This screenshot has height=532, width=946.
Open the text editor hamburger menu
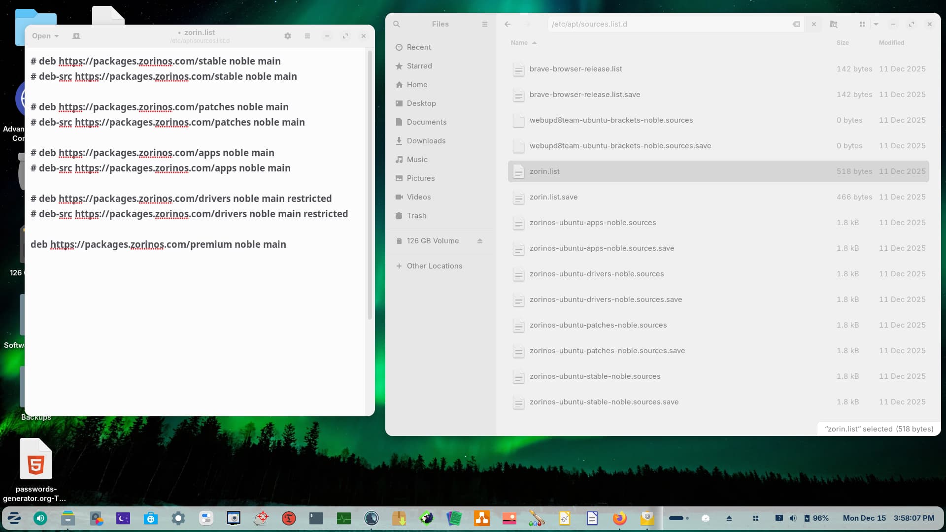(307, 36)
